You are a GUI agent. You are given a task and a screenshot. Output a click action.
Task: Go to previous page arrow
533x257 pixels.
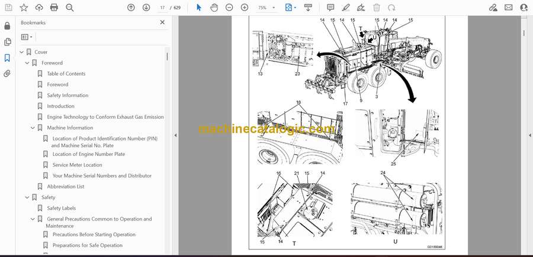131,8
